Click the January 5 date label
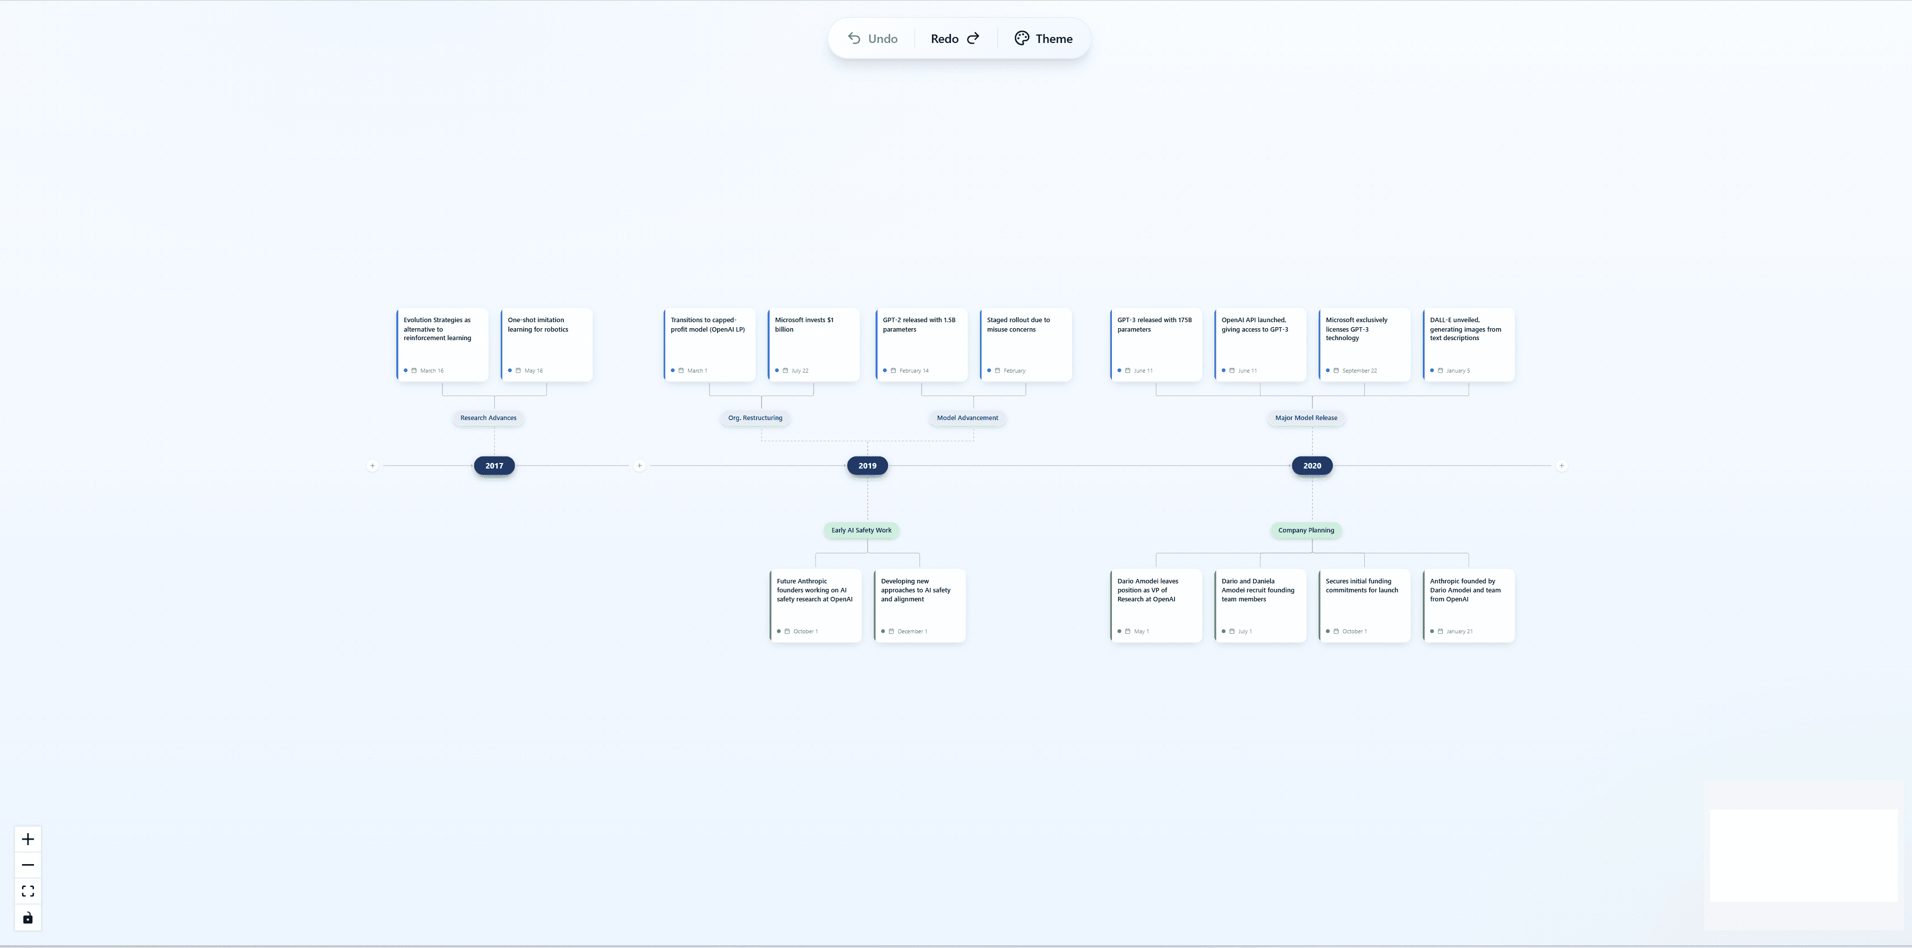1912x948 pixels. point(1458,370)
